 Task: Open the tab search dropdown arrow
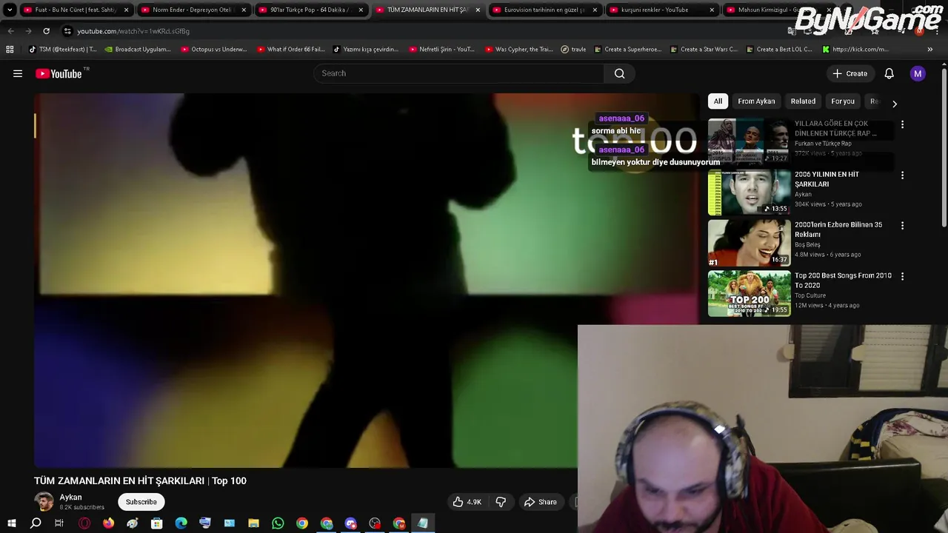pyautogui.click(x=10, y=10)
